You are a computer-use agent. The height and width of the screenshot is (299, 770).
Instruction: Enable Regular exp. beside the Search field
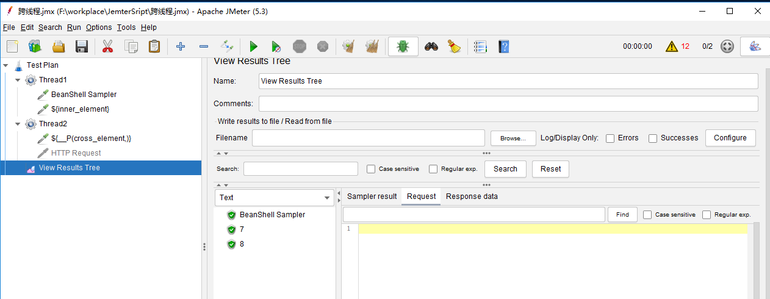click(433, 169)
